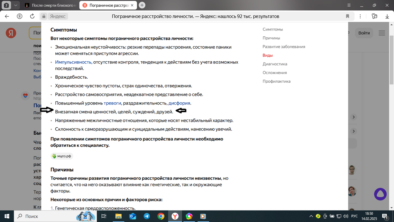This screenshot has width=394, height=222.
Task: Jump to Виды section
Action: click(267, 55)
